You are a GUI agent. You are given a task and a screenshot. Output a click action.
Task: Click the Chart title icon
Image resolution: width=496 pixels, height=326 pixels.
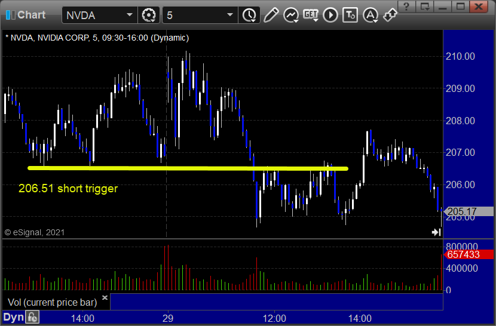click(10, 15)
